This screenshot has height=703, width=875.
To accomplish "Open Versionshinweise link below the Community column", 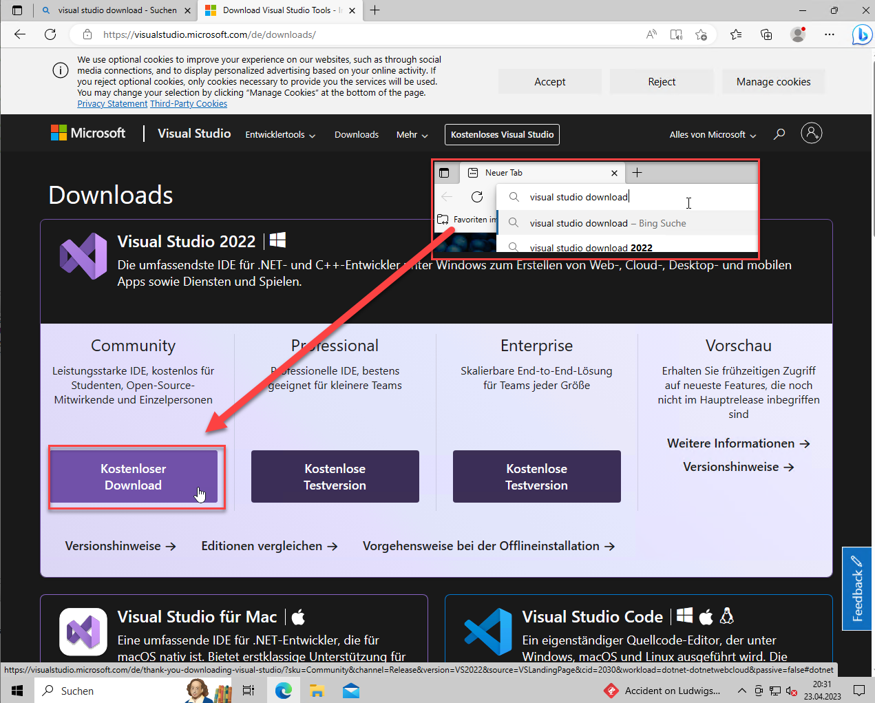I will click(120, 546).
